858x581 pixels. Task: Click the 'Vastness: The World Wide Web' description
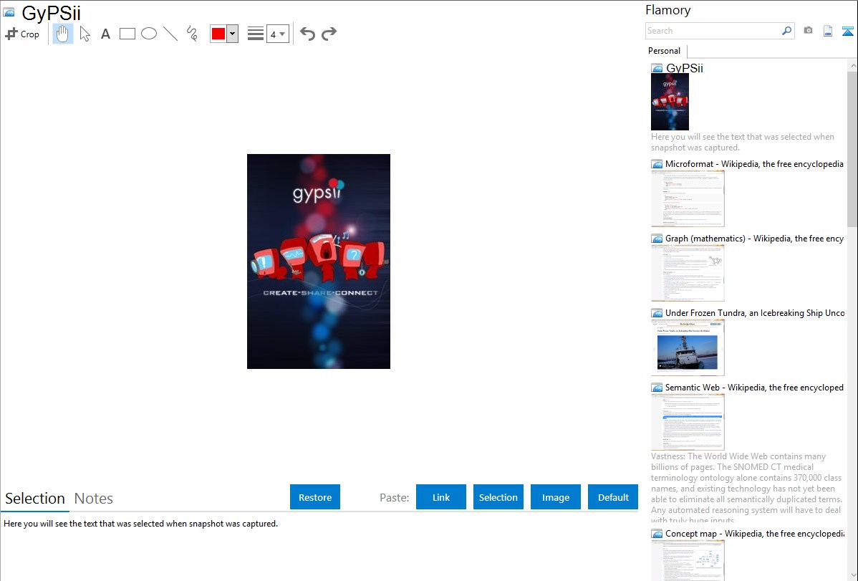746,488
